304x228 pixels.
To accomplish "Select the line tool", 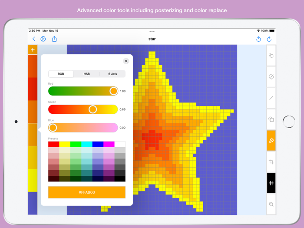I will point(271,98).
